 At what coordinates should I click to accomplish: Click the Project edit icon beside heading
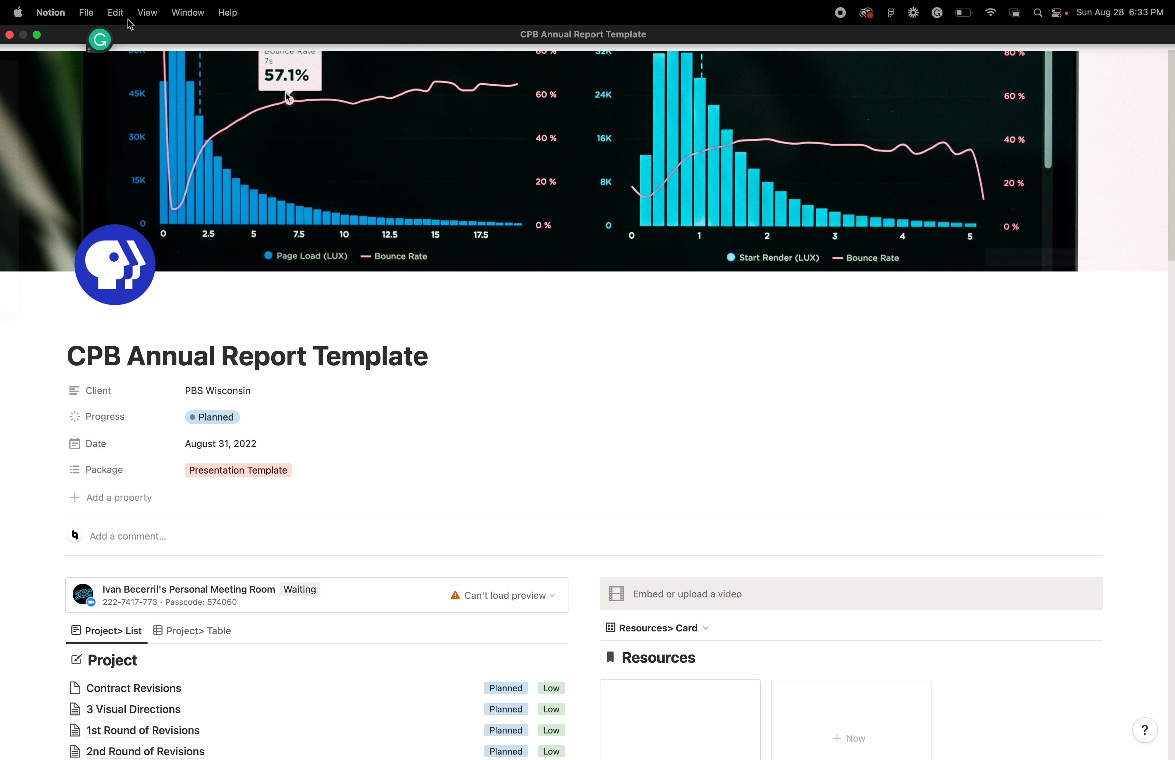coord(76,660)
